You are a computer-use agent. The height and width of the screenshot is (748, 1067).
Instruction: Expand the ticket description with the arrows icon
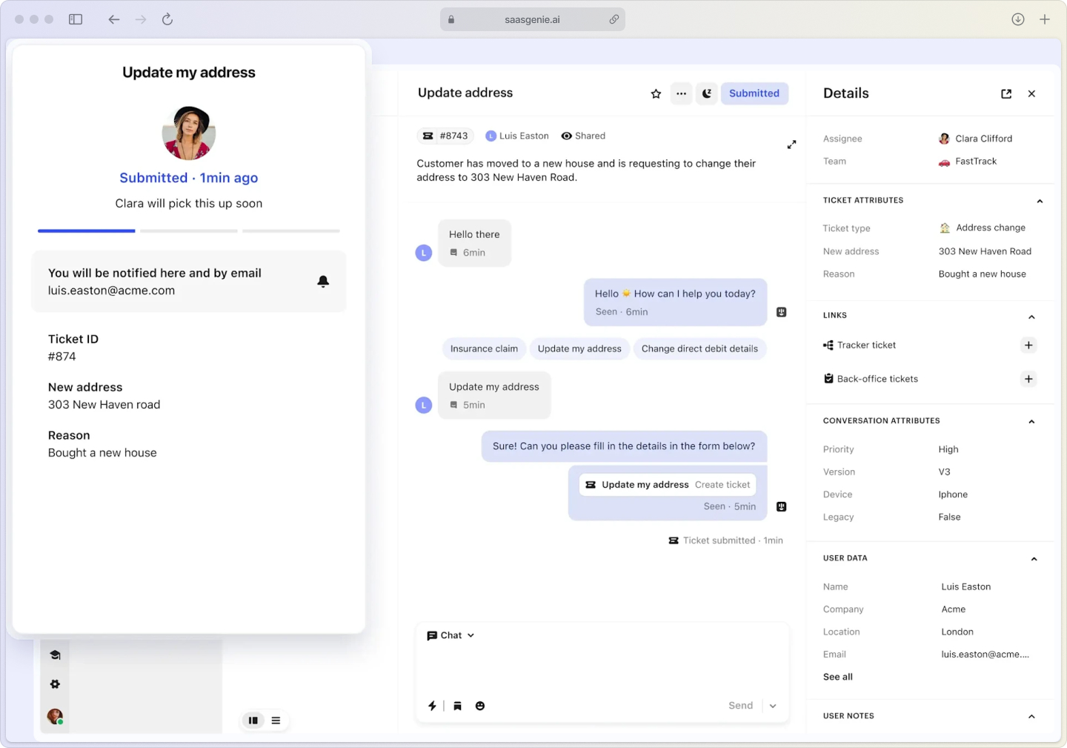coord(791,145)
